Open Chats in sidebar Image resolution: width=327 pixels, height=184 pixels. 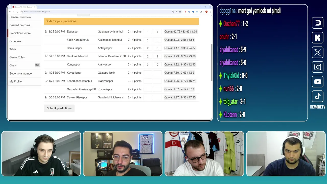pos(13,65)
